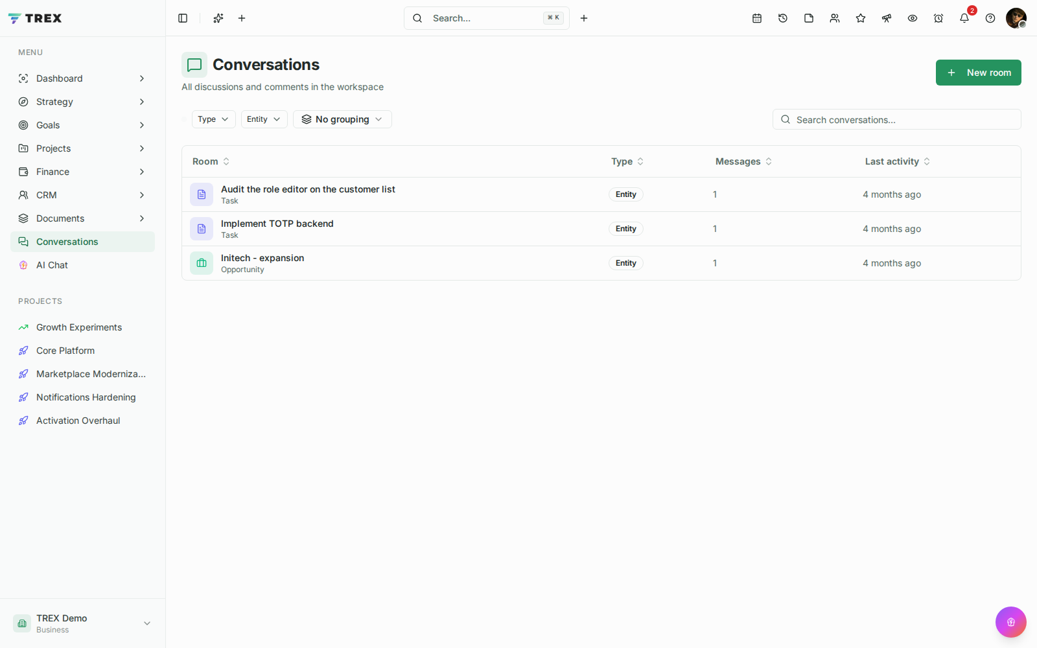Open the alarm reminders icon
Viewport: 1037px width, 648px height.
(x=938, y=18)
